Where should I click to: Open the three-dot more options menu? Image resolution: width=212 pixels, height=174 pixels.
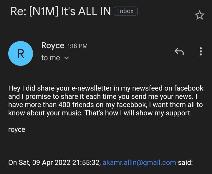[x=201, y=51]
